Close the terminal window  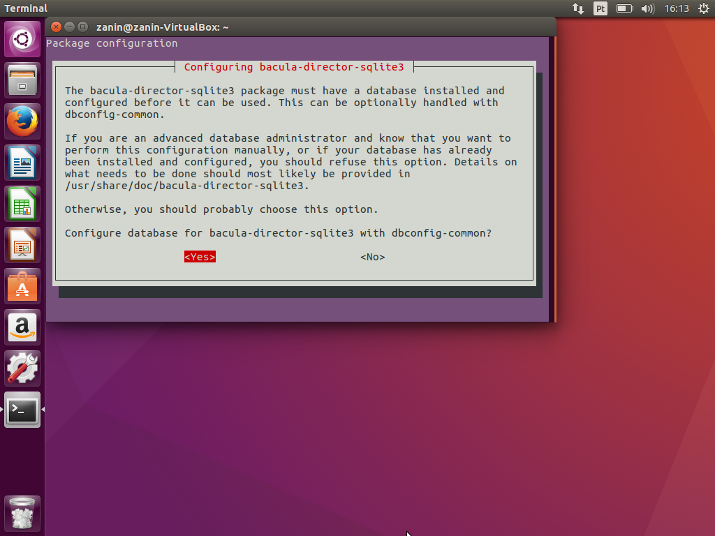[x=56, y=27]
